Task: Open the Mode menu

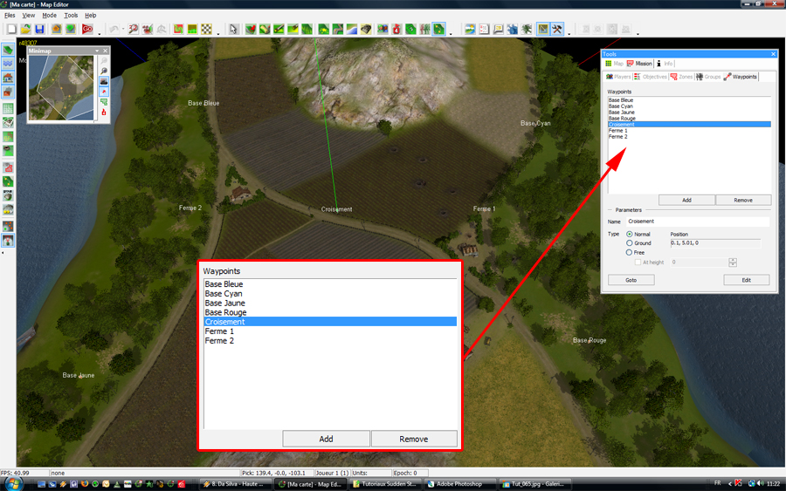Action: tap(49, 16)
